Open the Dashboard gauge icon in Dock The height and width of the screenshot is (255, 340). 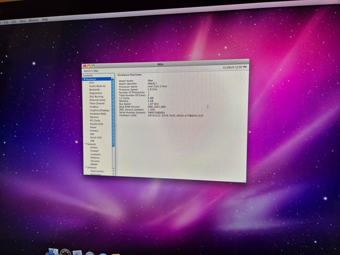coord(66,252)
